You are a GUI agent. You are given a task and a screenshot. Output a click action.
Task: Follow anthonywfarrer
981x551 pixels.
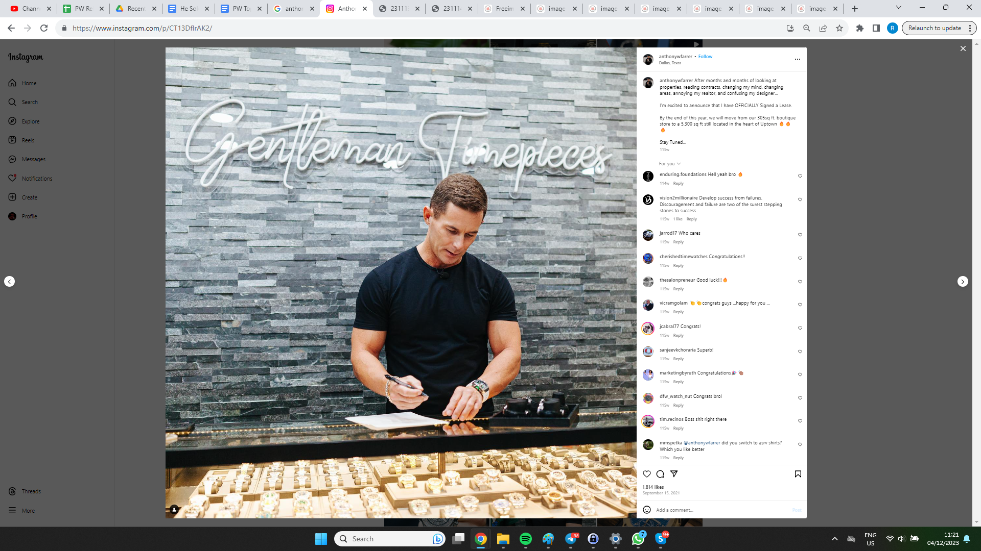[705, 57]
